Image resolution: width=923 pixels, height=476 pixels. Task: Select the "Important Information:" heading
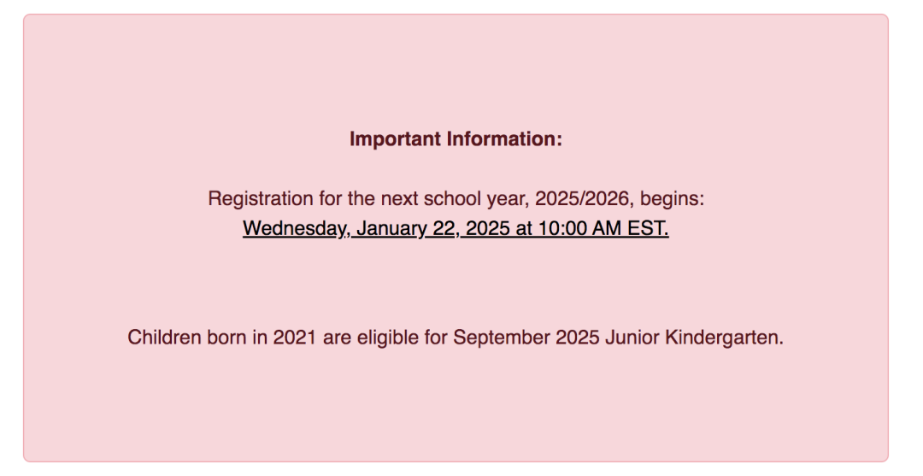(456, 139)
